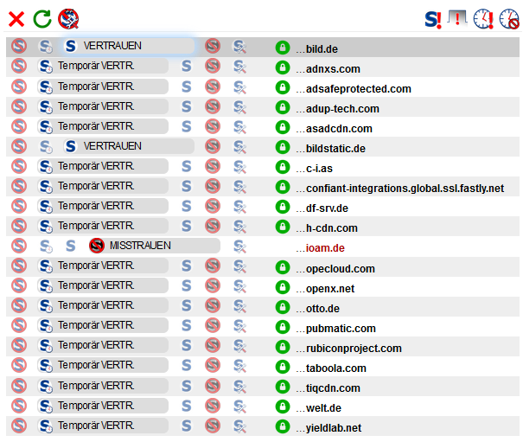
Task: Set tiqcdn.com to Default preset
Action: [19, 386]
